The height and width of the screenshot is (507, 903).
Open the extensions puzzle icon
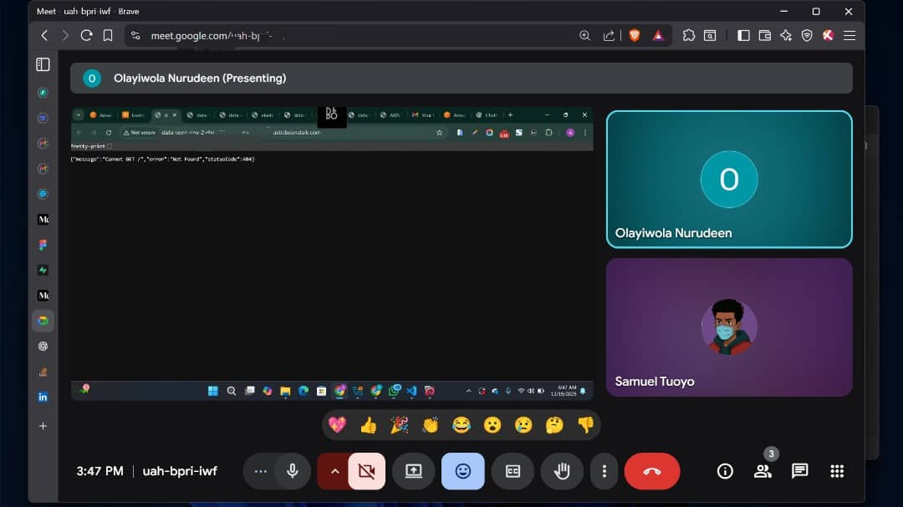pyautogui.click(x=689, y=36)
